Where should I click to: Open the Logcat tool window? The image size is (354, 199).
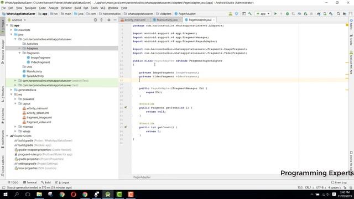pyautogui.click(x=63, y=182)
